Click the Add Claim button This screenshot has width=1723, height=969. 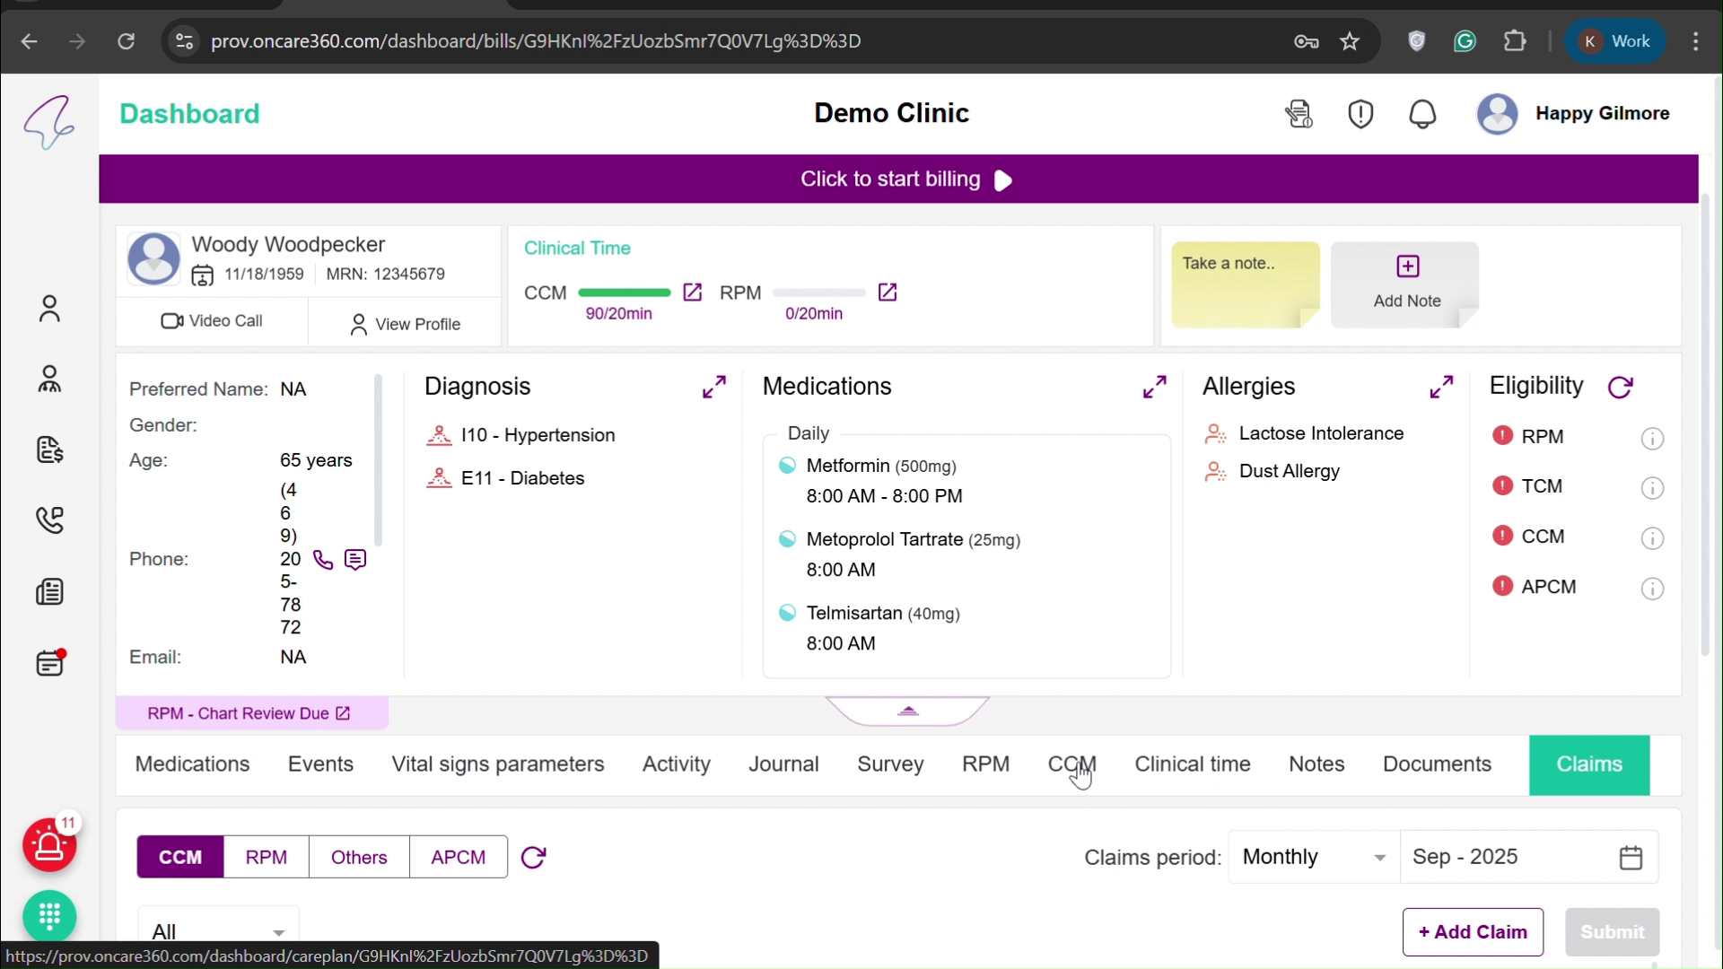click(1473, 932)
